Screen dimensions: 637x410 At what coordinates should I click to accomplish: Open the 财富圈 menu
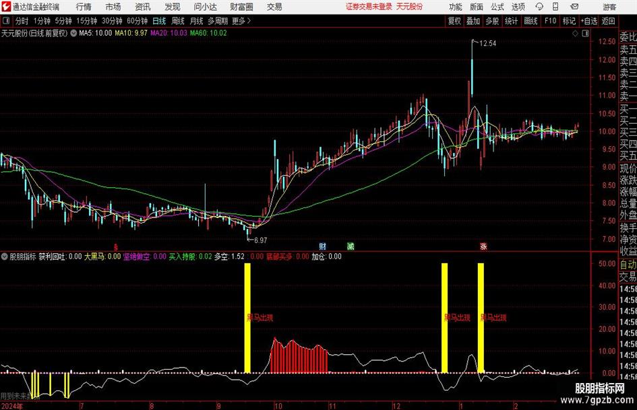point(241,7)
